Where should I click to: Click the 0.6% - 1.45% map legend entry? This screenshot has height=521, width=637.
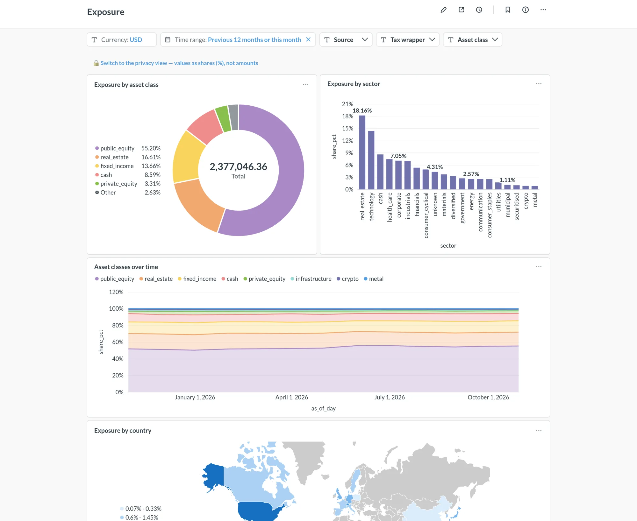[139, 517]
